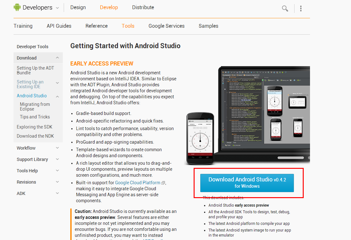This screenshot has width=351, height=240.
Task: Expand the Workflow section
Action: point(57,148)
